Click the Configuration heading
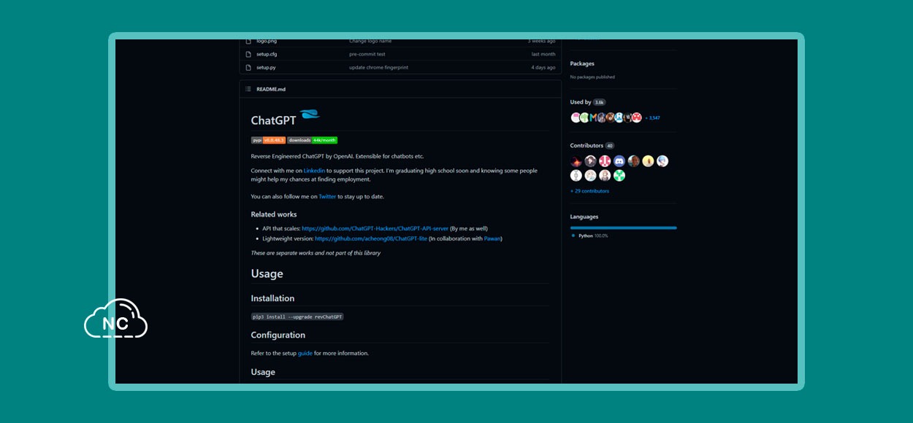The width and height of the screenshot is (913, 423). (278, 335)
